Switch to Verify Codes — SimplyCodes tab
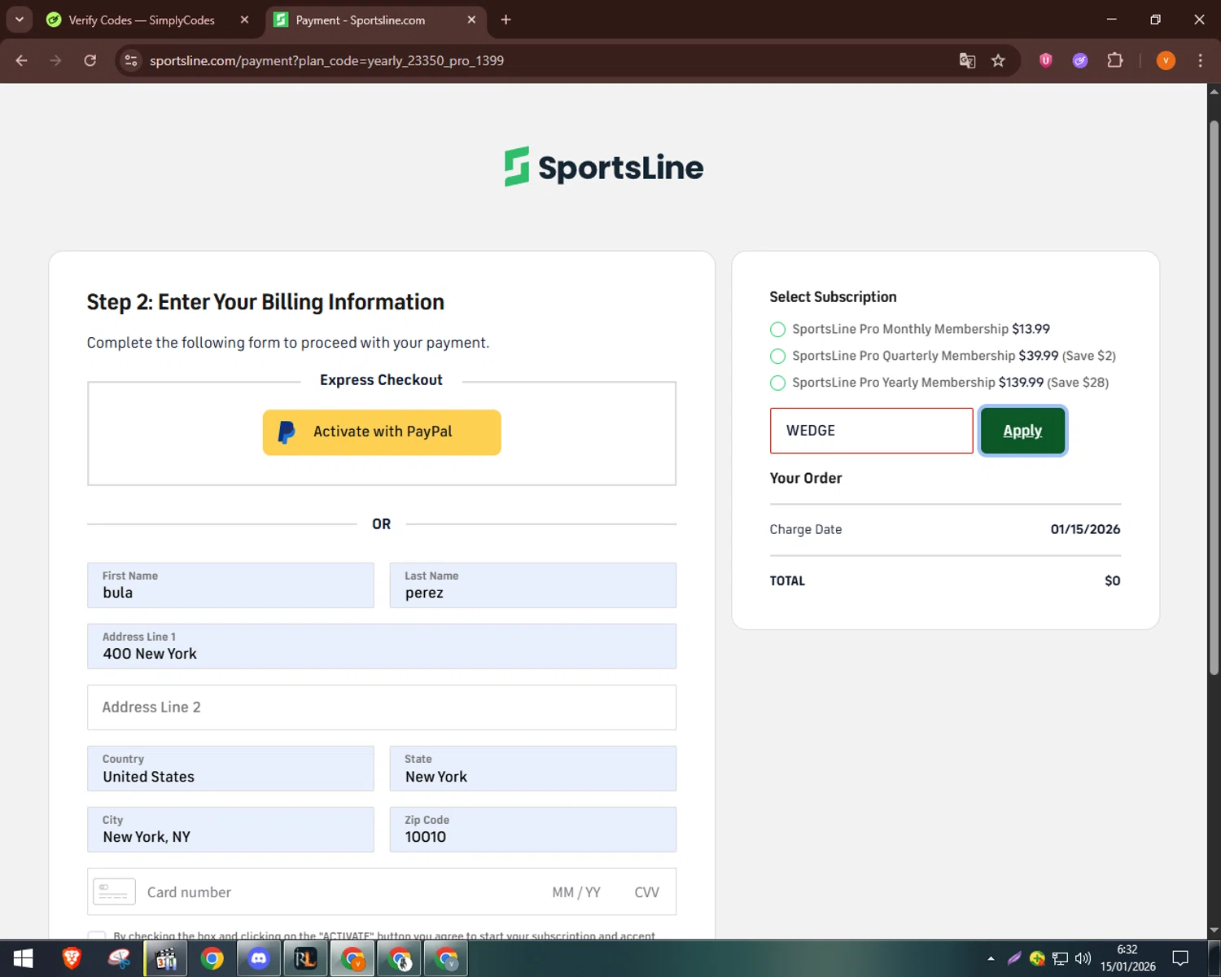The width and height of the screenshot is (1221, 977). point(141,20)
